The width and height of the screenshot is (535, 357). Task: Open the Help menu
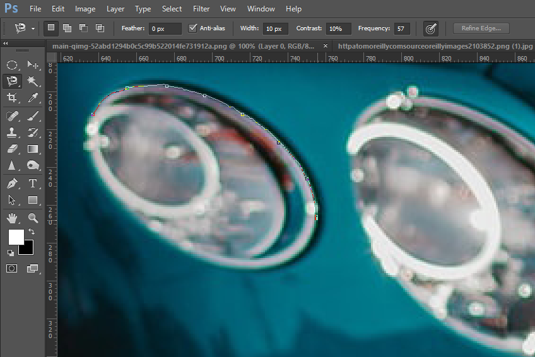[x=294, y=9]
